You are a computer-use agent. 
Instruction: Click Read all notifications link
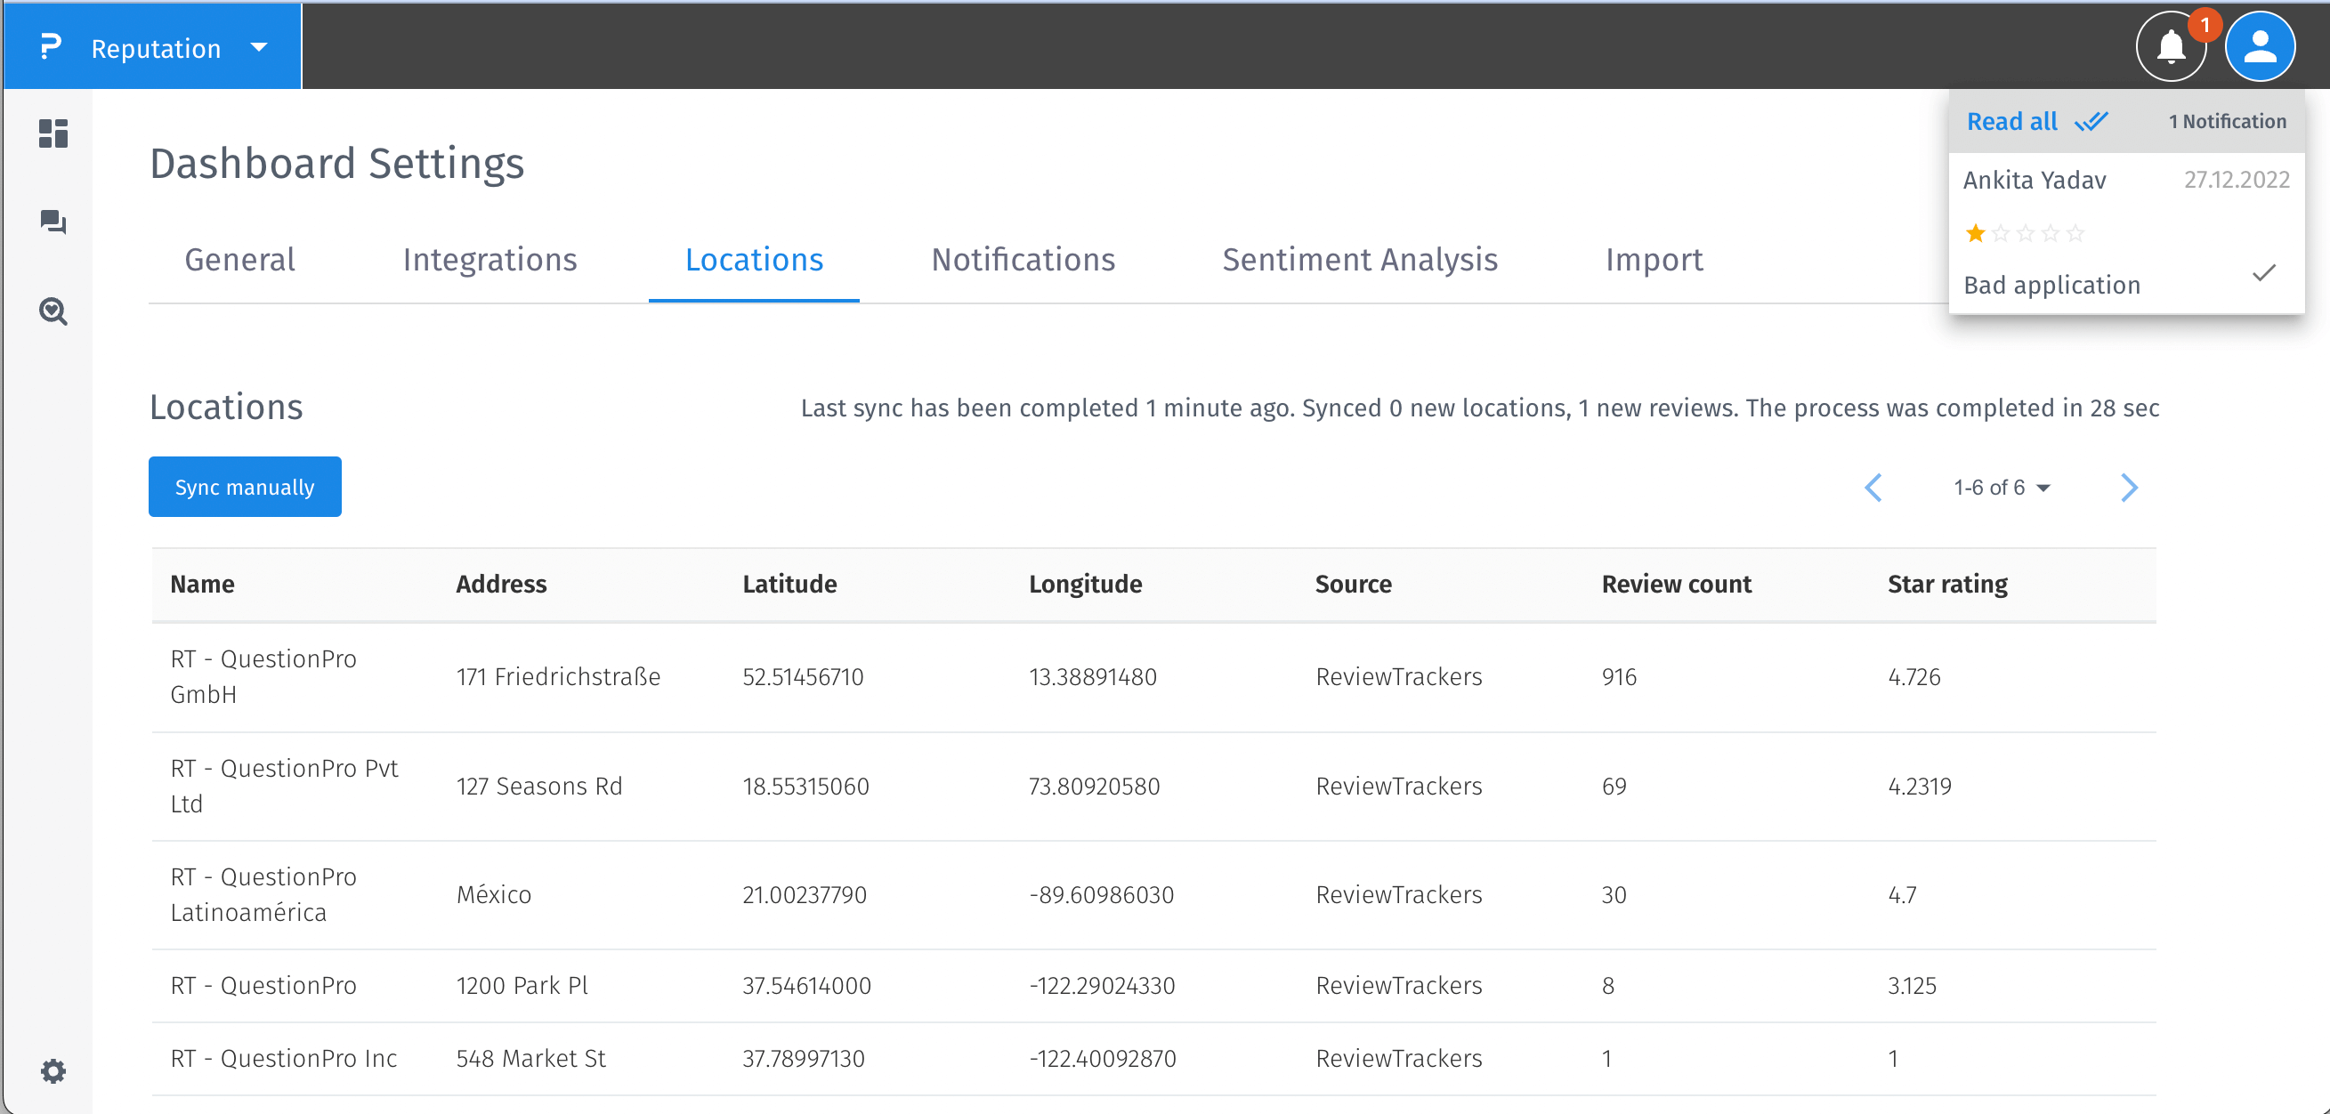click(2011, 121)
